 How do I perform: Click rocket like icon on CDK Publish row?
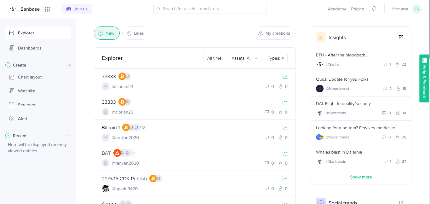click(x=281, y=189)
